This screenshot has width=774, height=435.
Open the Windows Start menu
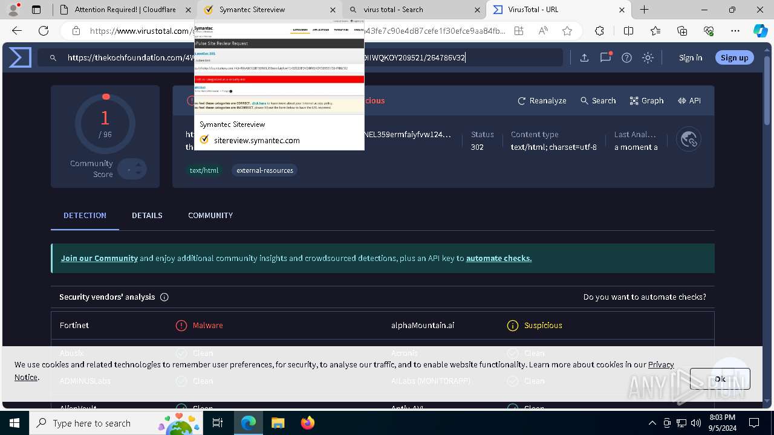(15, 423)
